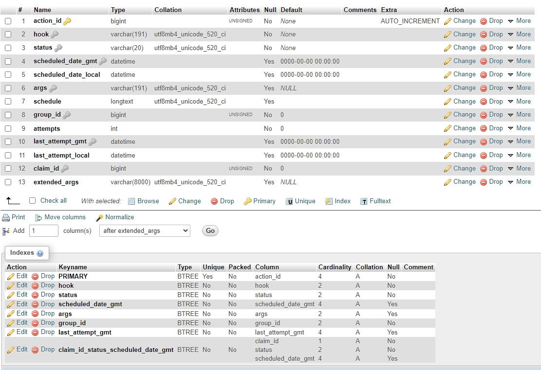Click the Unique icon in With selected bar
The width and height of the screenshot is (541, 370).
click(x=289, y=202)
